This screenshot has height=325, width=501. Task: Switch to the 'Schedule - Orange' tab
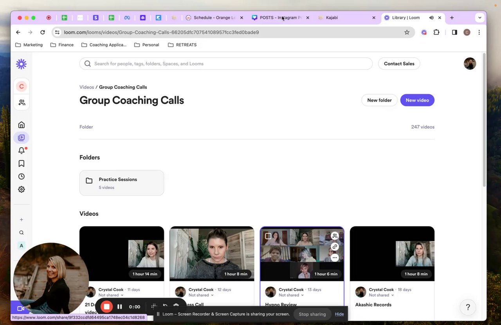coord(214,18)
